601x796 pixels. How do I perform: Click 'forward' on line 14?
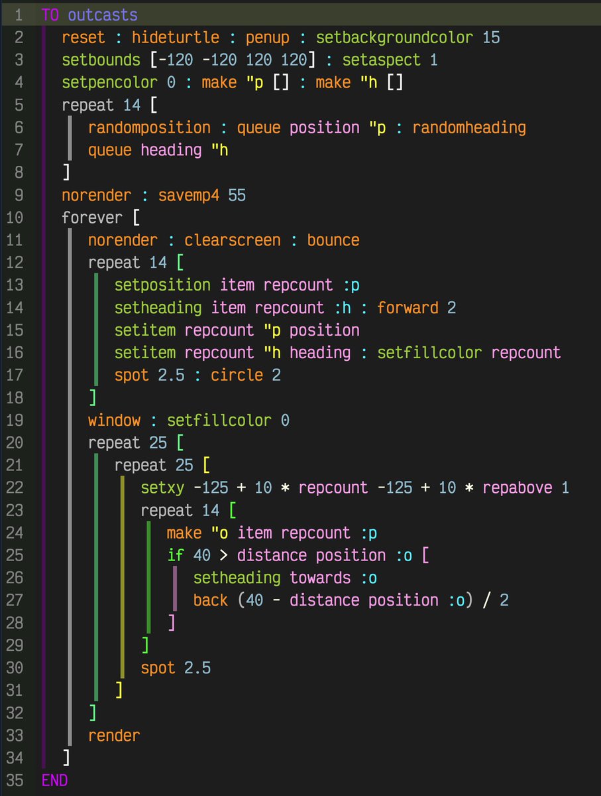point(408,308)
